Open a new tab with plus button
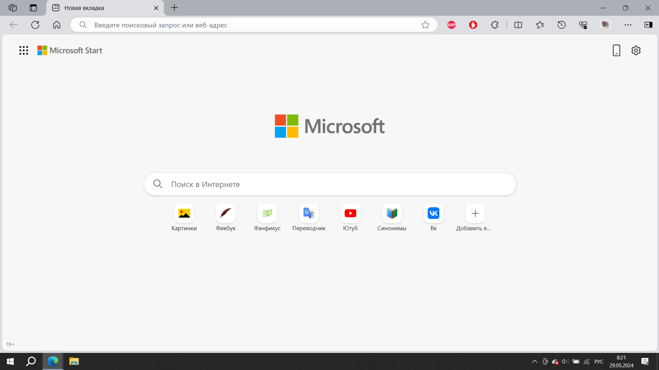The width and height of the screenshot is (659, 370). point(174,8)
